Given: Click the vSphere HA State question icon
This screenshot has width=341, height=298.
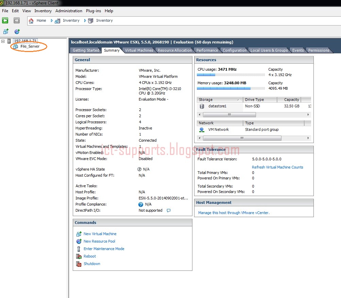Looking at the screenshot, I should click(x=139, y=169).
